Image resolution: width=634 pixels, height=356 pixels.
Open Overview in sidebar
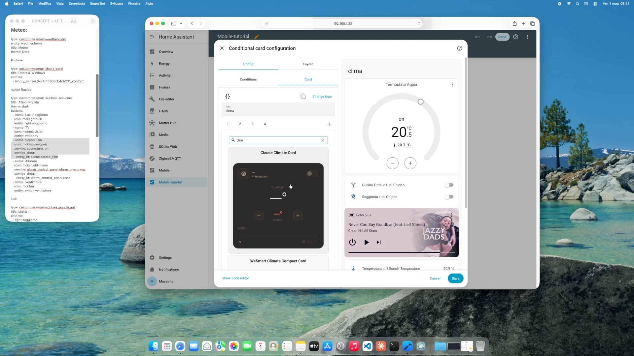click(x=177, y=52)
